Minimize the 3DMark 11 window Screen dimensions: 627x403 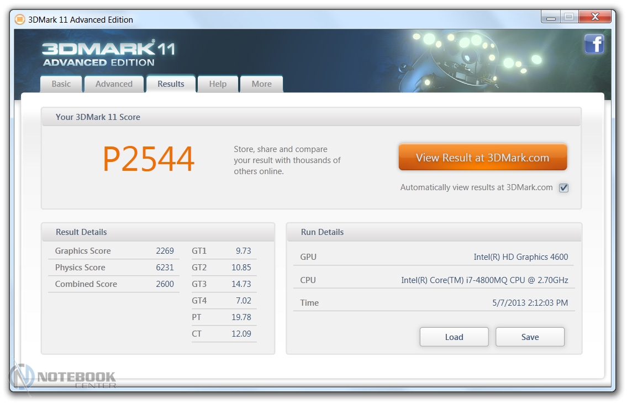(551, 18)
